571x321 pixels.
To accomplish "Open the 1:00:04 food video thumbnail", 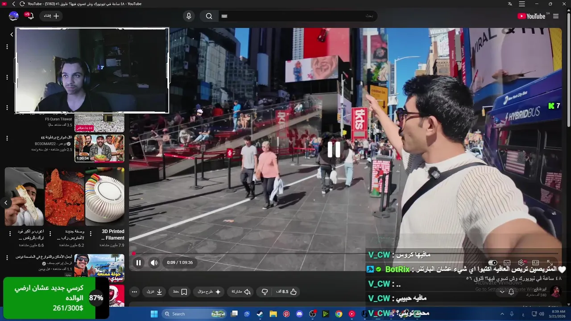I will [99, 148].
